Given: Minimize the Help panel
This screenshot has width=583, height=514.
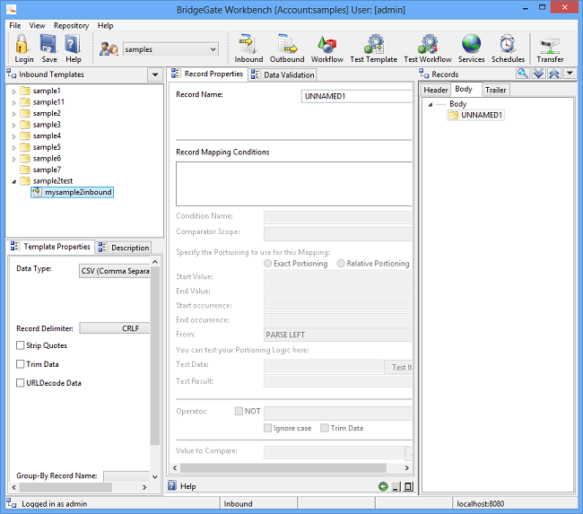Looking at the screenshot, I should click(x=396, y=486).
